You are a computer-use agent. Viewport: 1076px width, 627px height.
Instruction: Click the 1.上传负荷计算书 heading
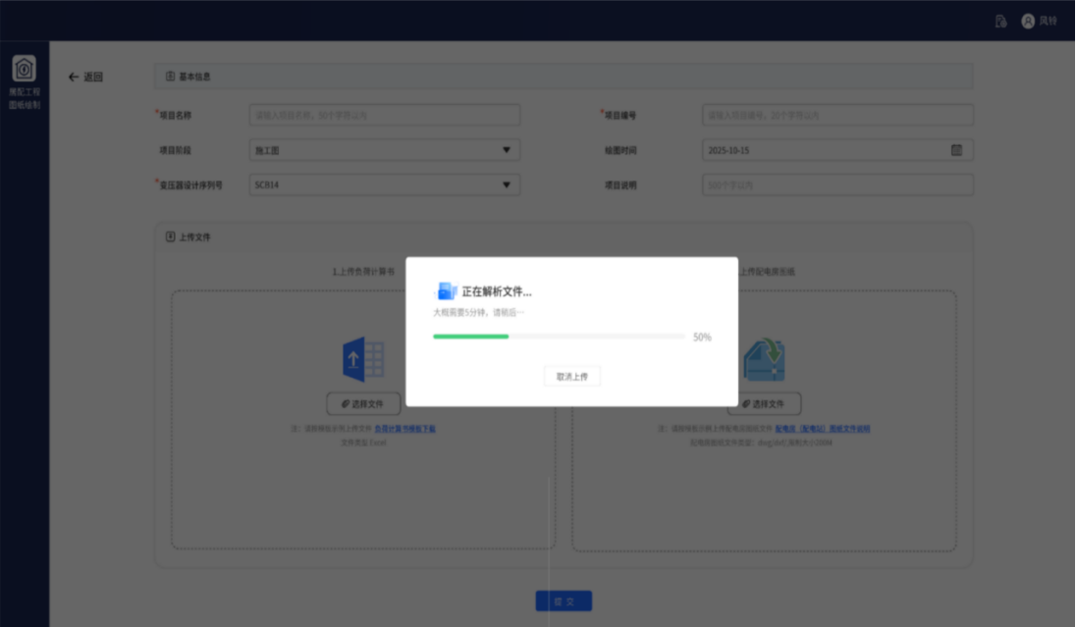363,272
